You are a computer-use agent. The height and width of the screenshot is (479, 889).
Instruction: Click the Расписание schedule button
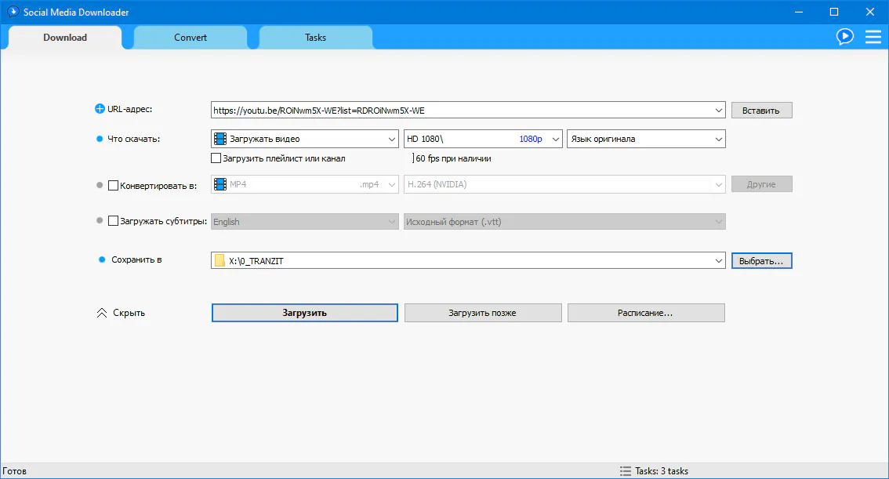tap(645, 313)
